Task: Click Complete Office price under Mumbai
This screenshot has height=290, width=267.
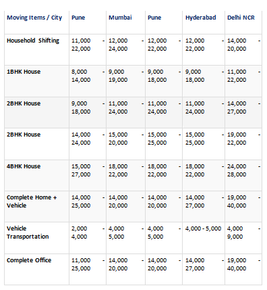Action: [x=126, y=264]
